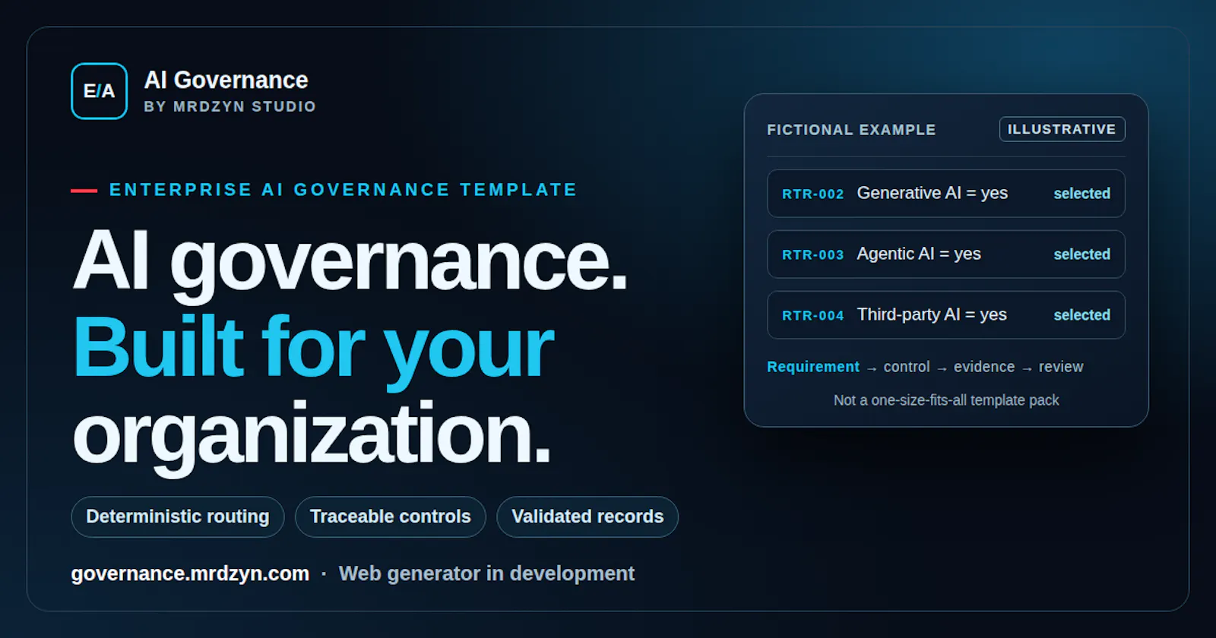
Task: Click selected status in Third-party AI row
Action: 1081,315
